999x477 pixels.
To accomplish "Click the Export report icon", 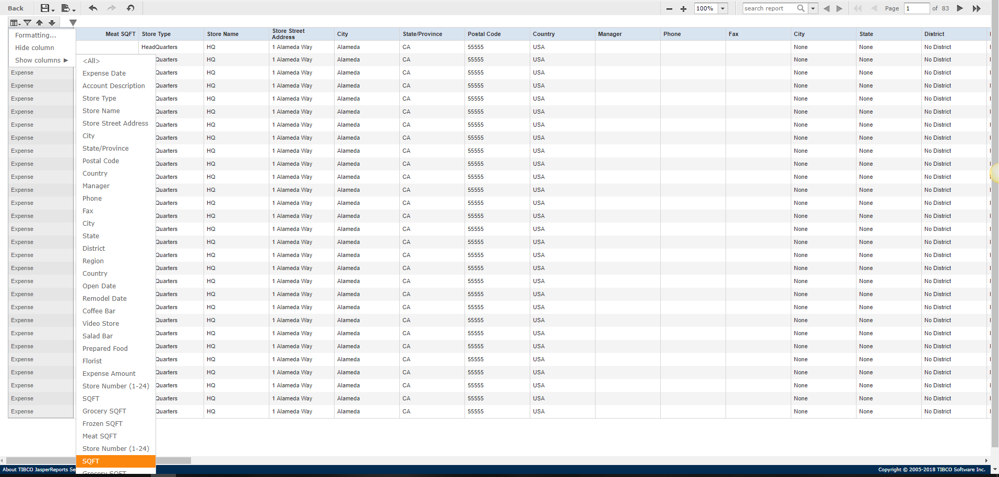I will [65, 8].
